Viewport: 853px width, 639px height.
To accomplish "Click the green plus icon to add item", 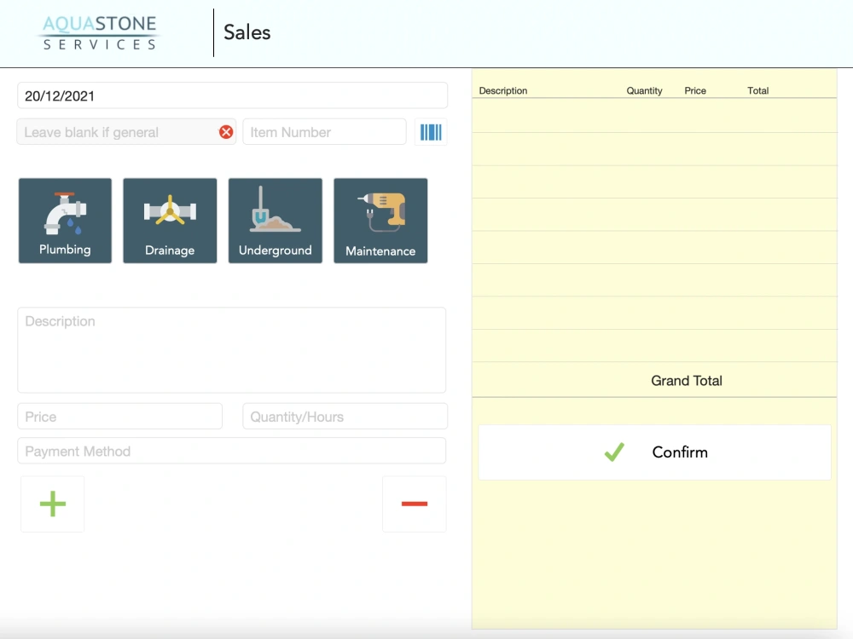I will pos(52,504).
